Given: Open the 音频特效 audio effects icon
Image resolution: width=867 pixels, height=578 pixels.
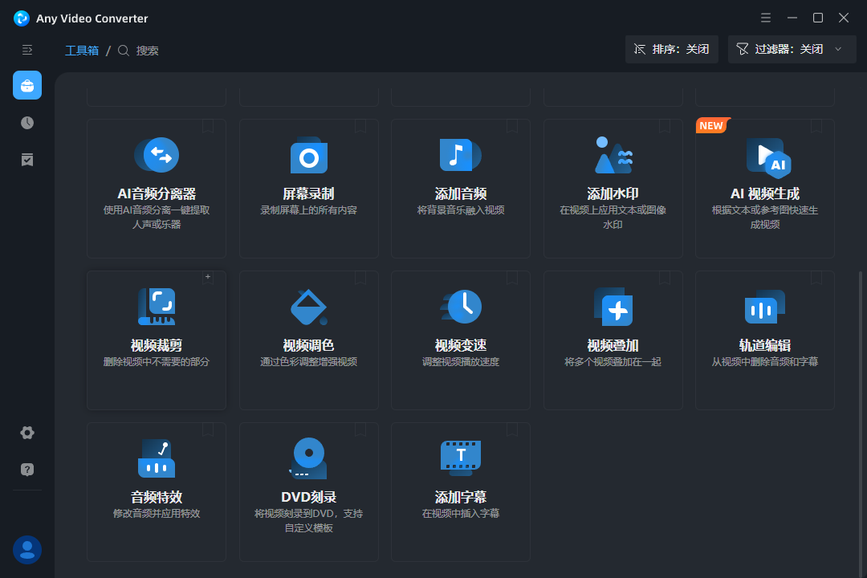Looking at the screenshot, I should [157, 458].
